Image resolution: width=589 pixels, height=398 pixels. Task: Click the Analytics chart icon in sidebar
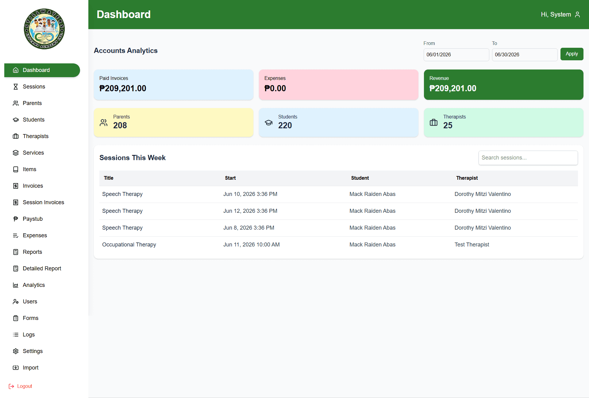[16, 285]
